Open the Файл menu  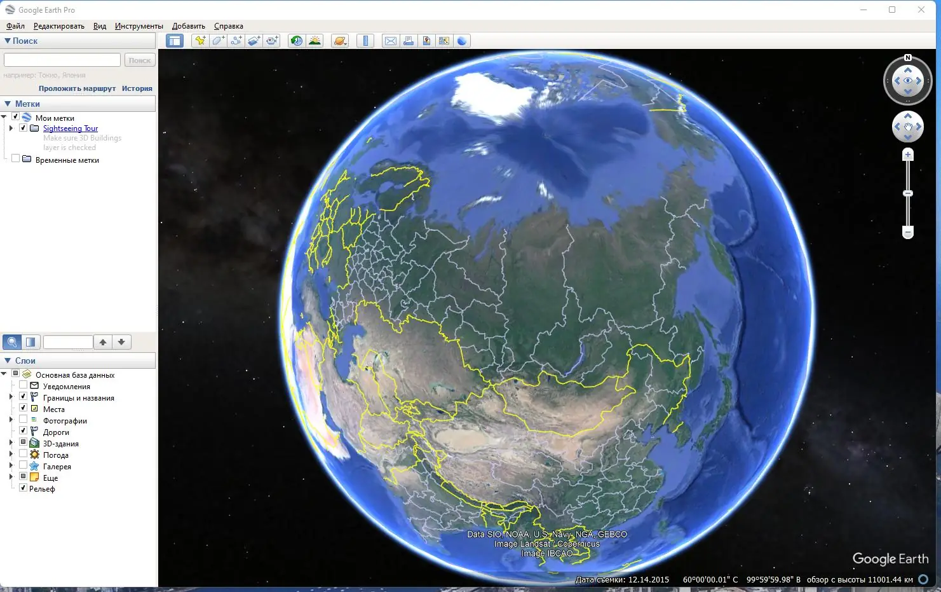14,26
